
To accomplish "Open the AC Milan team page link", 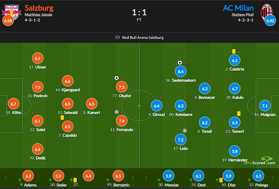I will coord(238,8).
